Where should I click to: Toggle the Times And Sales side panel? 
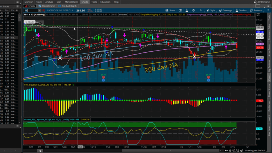[269, 32]
